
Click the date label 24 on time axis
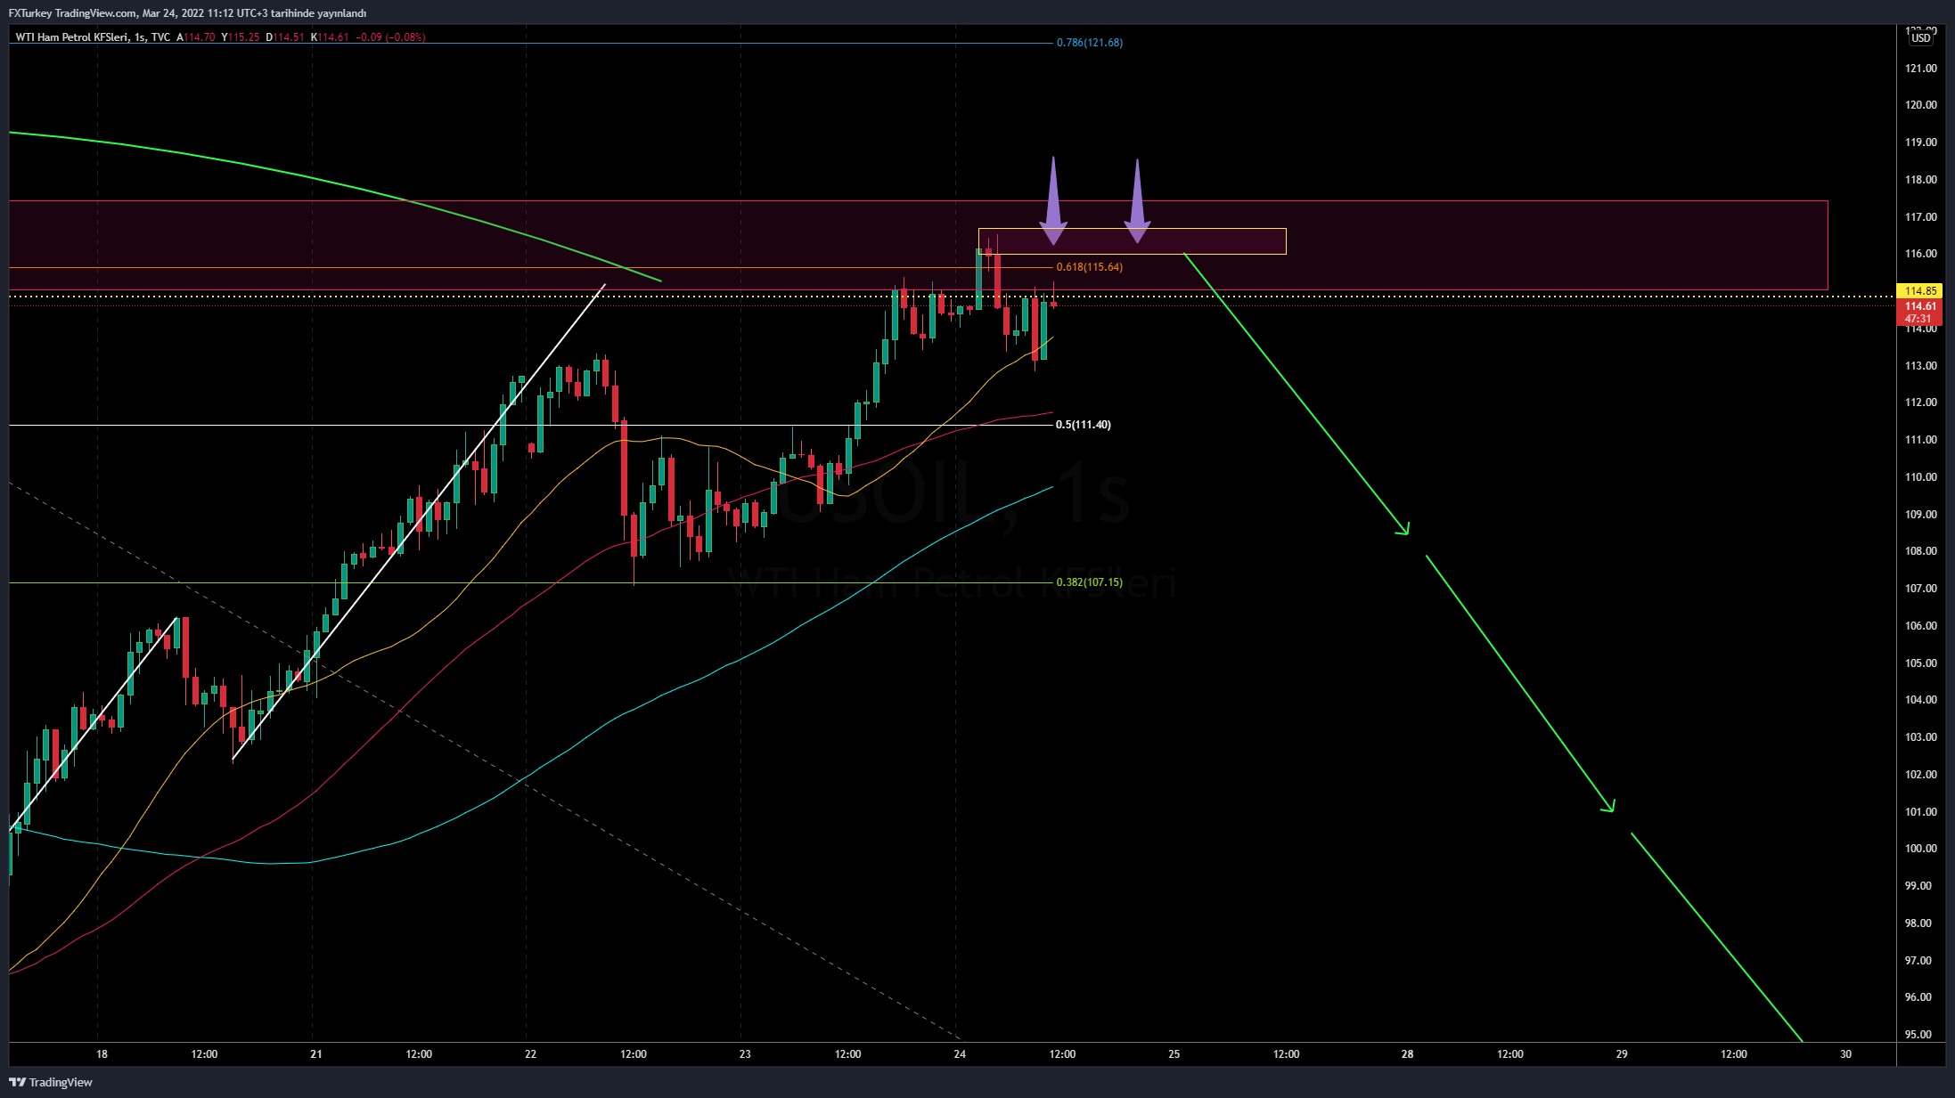(960, 1054)
